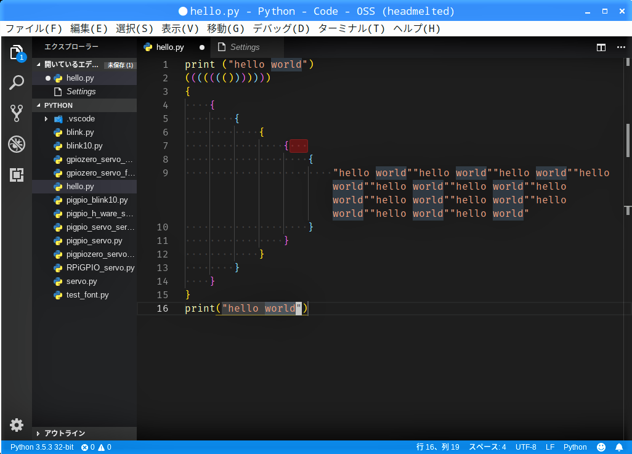Collapse the open editors section
The width and height of the screenshot is (632, 454).
click(x=39, y=65)
